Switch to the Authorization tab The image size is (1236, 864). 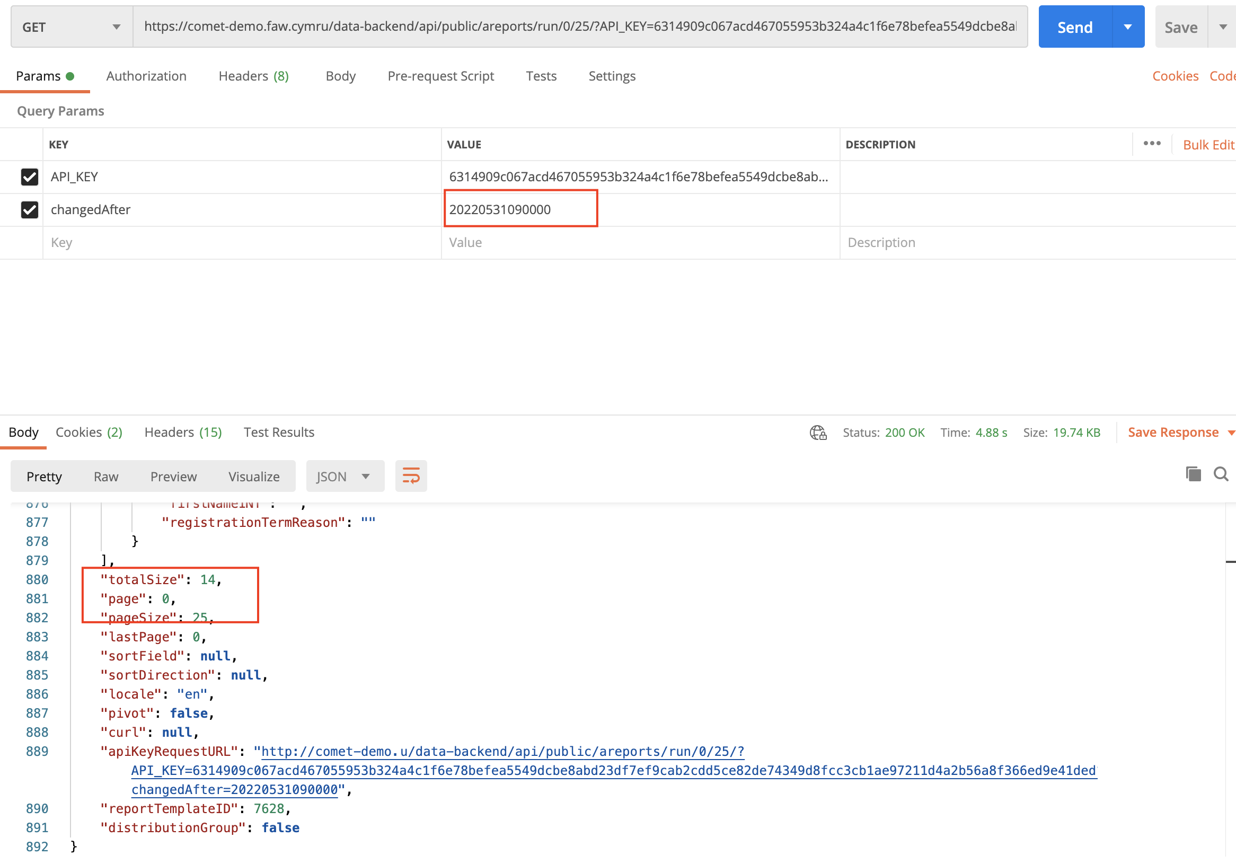(x=146, y=76)
